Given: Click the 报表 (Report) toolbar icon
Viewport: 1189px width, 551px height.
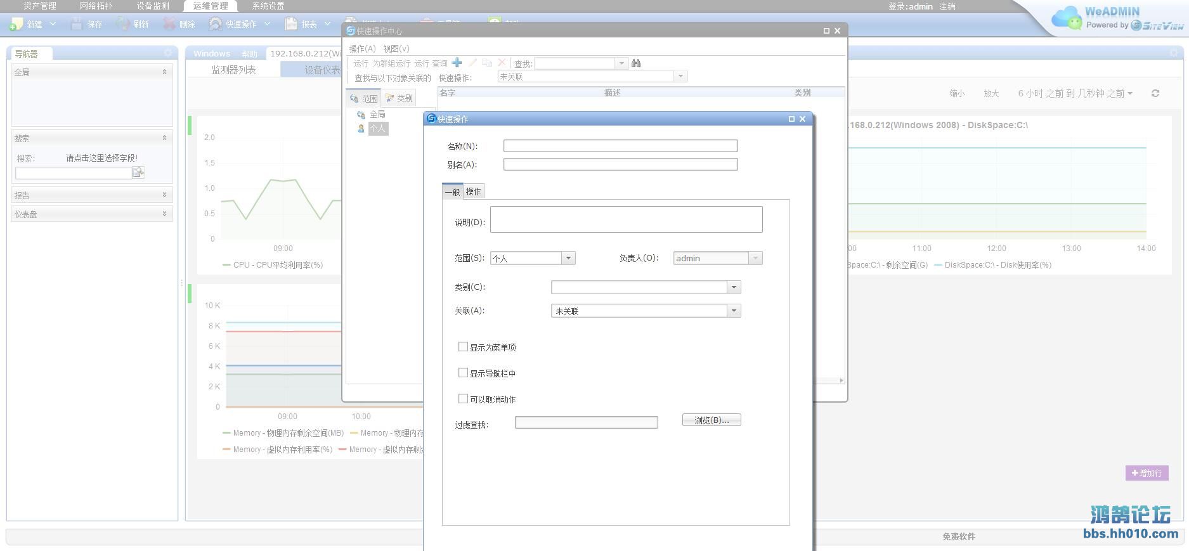Looking at the screenshot, I should point(291,24).
